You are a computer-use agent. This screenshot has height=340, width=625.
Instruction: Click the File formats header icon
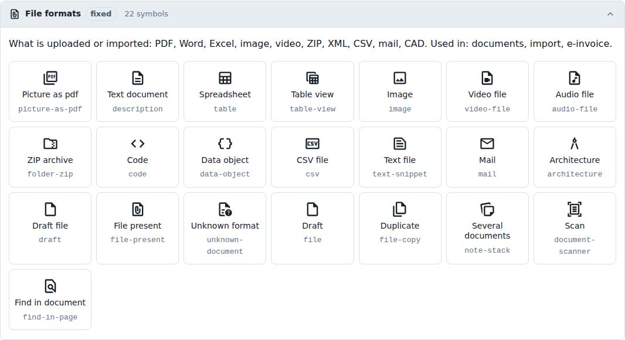coord(15,14)
